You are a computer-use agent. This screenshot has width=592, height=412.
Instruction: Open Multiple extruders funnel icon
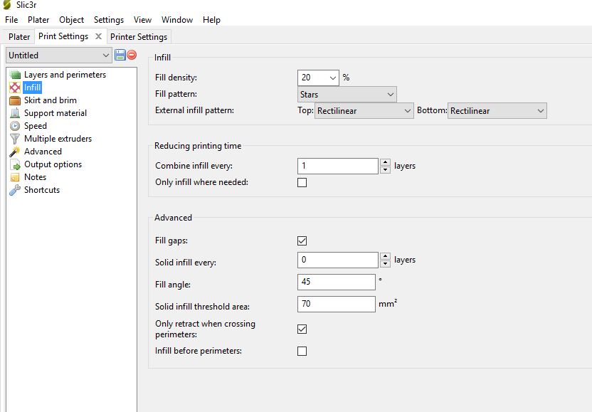point(15,139)
